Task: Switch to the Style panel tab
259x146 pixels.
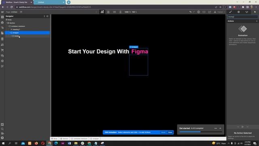Action: click(x=231, y=12)
